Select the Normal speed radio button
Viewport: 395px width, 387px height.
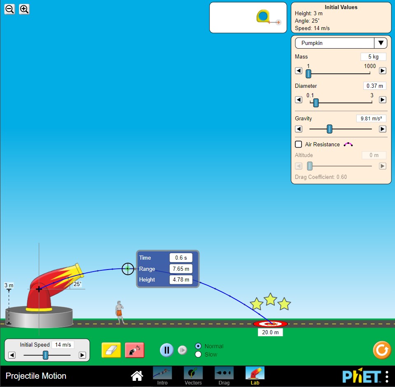[x=198, y=346]
